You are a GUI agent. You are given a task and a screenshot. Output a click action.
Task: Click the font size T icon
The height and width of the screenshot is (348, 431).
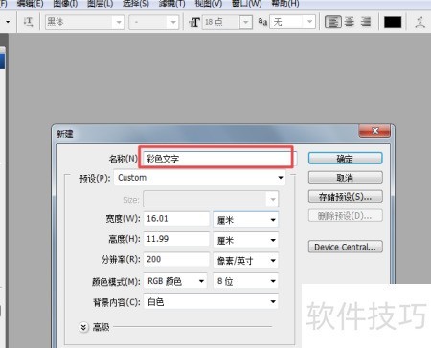click(194, 22)
